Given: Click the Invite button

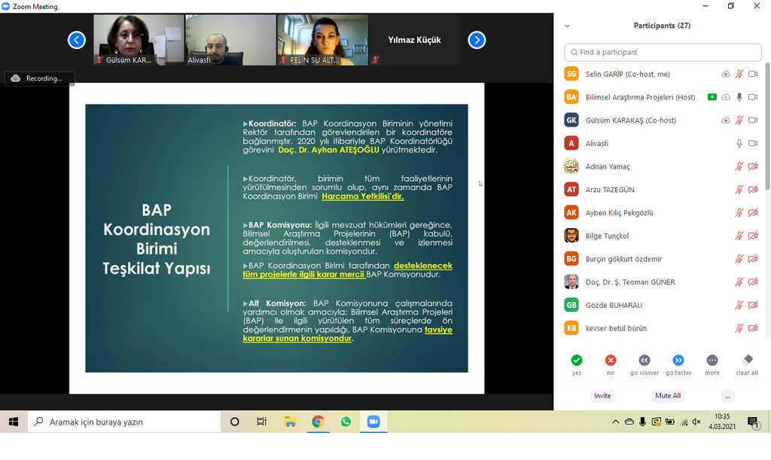Looking at the screenshot, I should [602, 396].
